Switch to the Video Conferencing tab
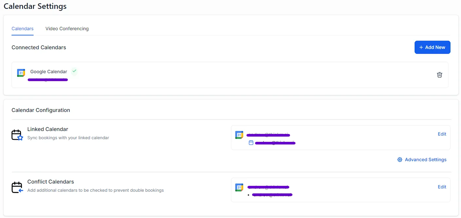Image resolution: width=461 pixels, height=218 pixels. [x=67, y=29]
